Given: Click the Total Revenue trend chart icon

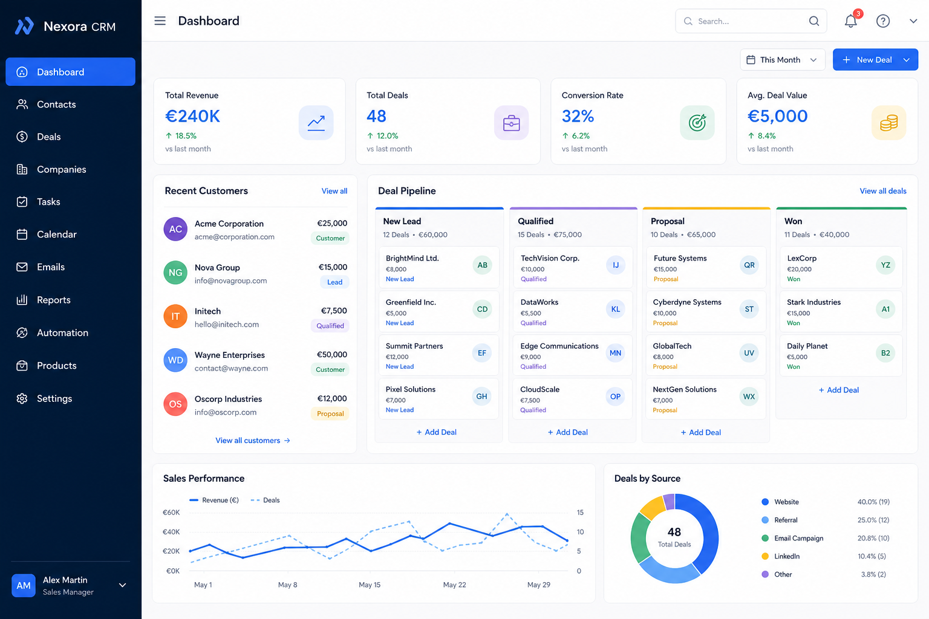Looking at the screenshot, I should point(316,123).
